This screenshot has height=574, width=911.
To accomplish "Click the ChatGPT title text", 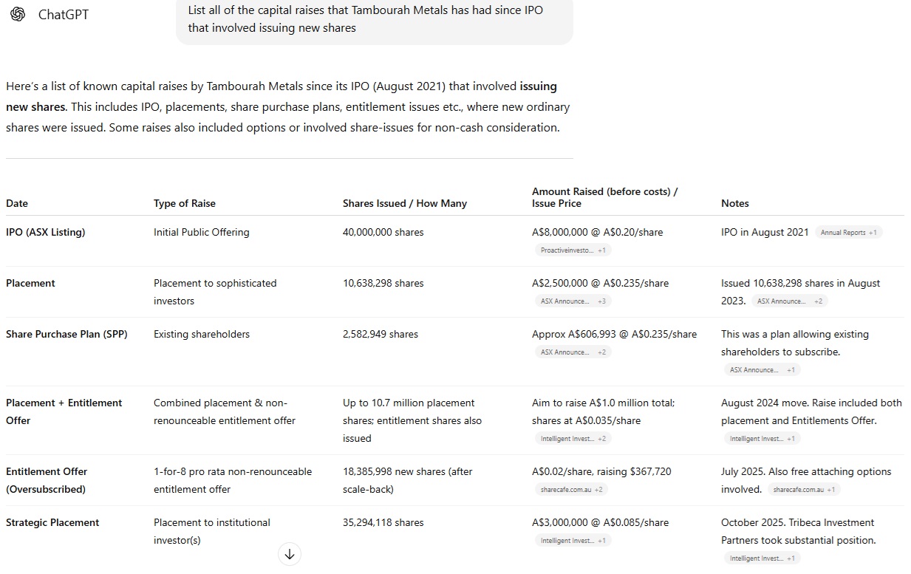I will 64,15.
